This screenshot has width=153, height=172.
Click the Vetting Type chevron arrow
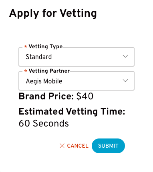click(x=125, y=56)
